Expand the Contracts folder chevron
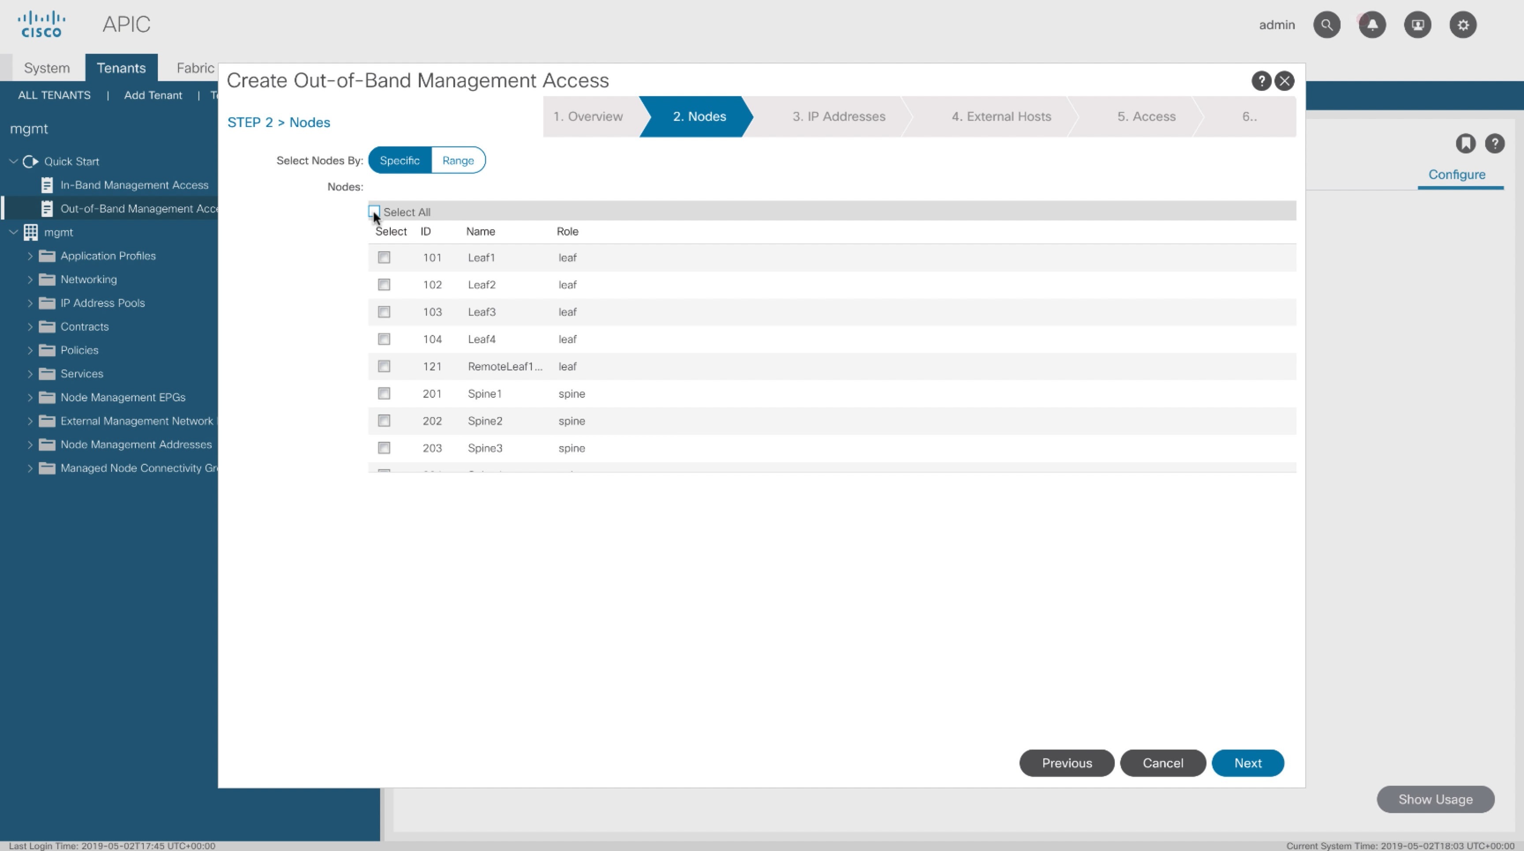This screenshot has width=1524, height=851. click(30, 326)
